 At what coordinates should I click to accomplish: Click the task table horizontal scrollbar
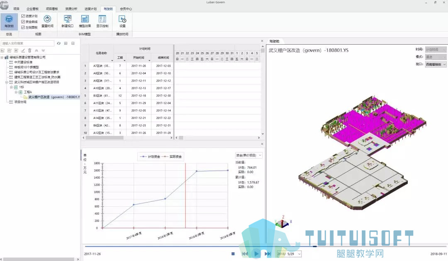coord(104,138)
